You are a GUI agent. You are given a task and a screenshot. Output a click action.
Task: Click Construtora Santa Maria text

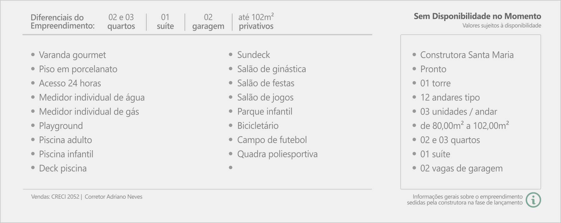(x=467, y=55)
